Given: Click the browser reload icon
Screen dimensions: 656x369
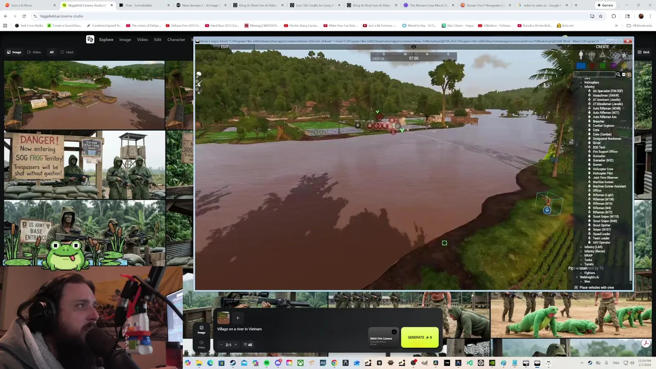Looking at the screenshot, I should click(23, 16).
